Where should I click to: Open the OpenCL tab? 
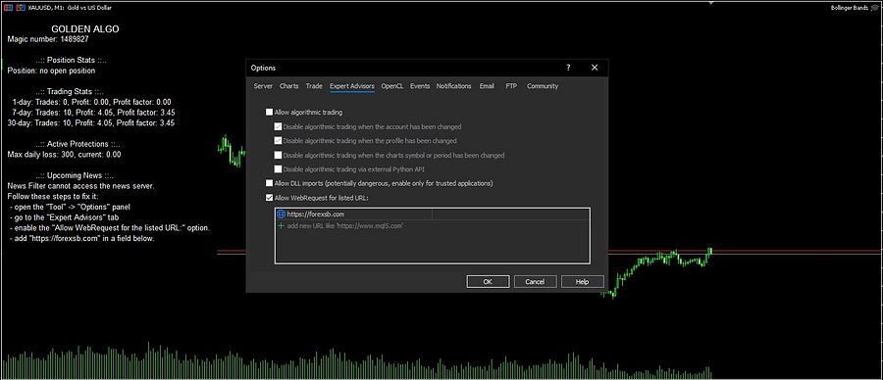coord(391,86)
